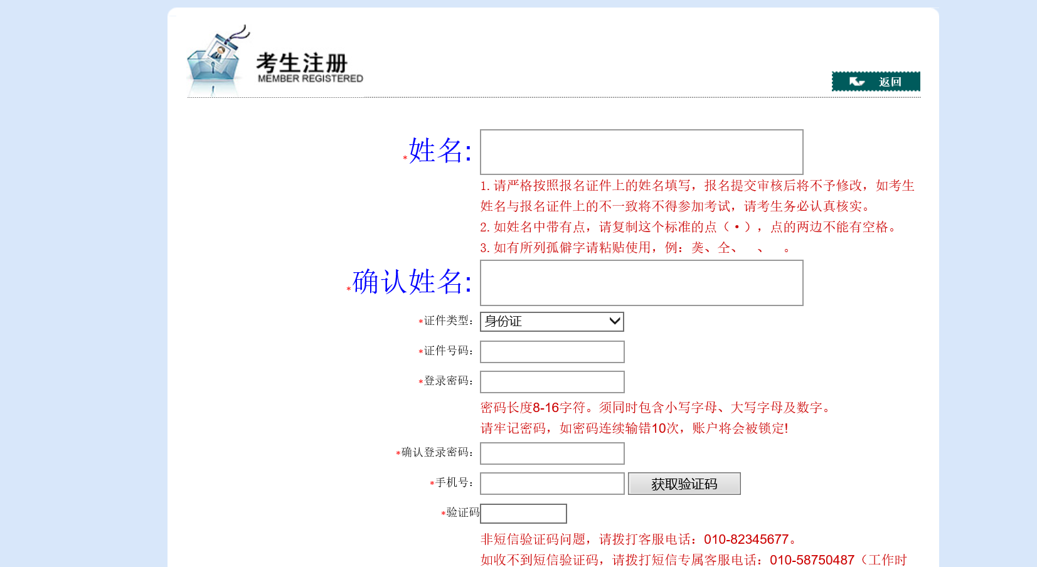Screen dimensions: 1037x567
Task: Focus the 姓名 name input field
Action: pyautogui.click(x=641, y=152)
